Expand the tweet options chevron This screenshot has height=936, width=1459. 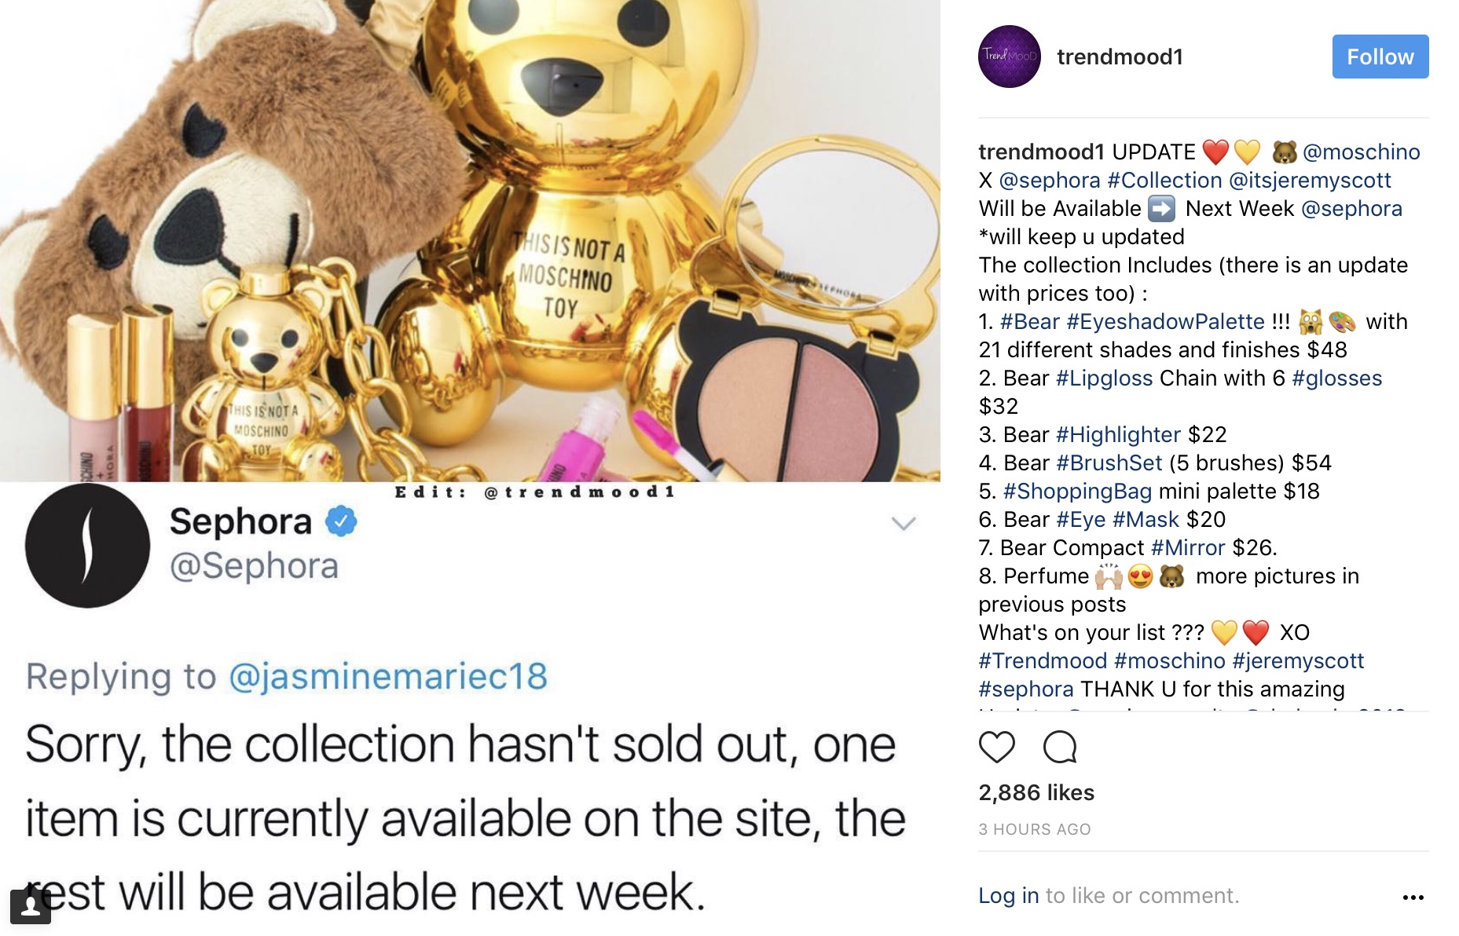904,523
